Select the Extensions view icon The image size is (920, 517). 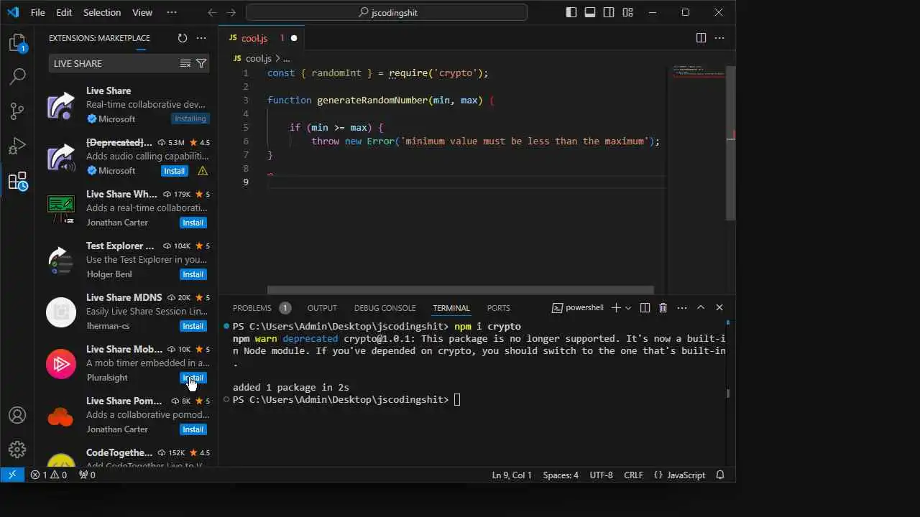point(17,181)
